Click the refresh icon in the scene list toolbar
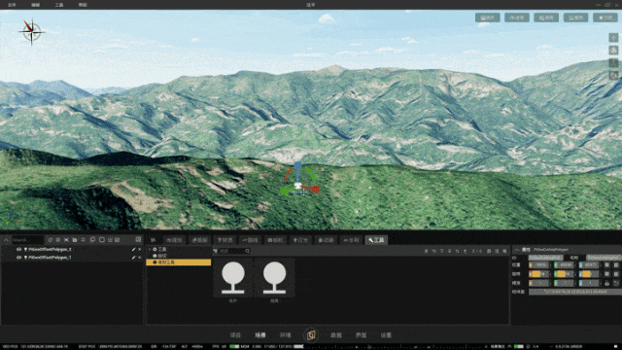 [x=50, y=240]
